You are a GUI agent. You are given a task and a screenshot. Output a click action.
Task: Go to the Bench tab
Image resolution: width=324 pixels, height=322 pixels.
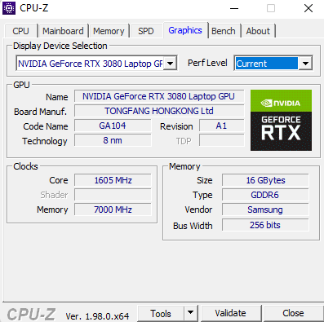click(x=224, y=31)
